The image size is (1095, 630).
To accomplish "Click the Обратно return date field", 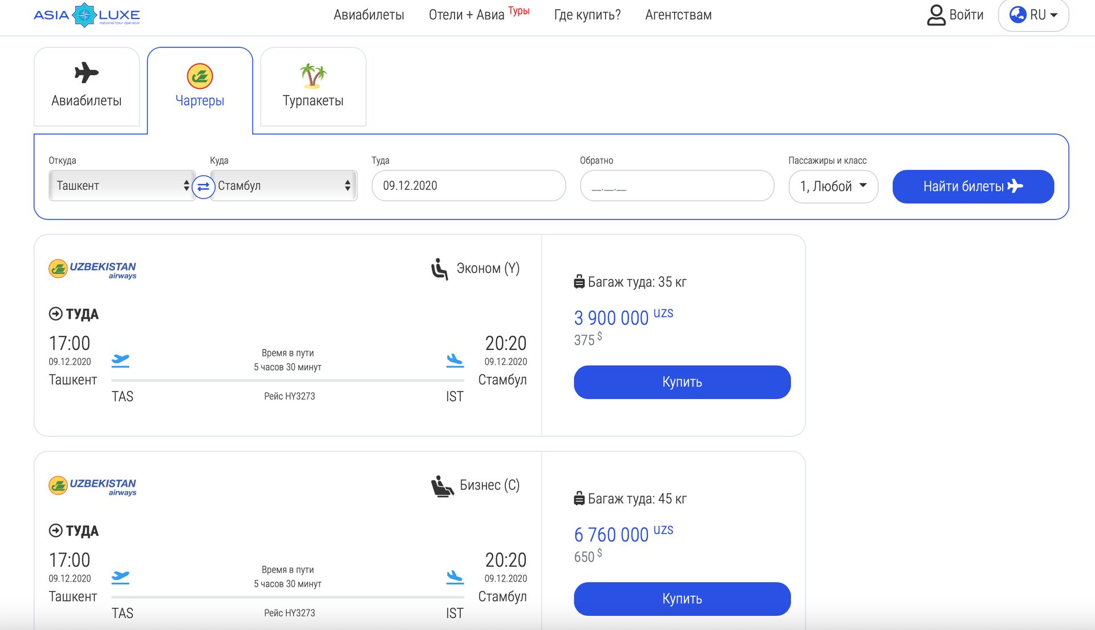I will click(676, 186).
